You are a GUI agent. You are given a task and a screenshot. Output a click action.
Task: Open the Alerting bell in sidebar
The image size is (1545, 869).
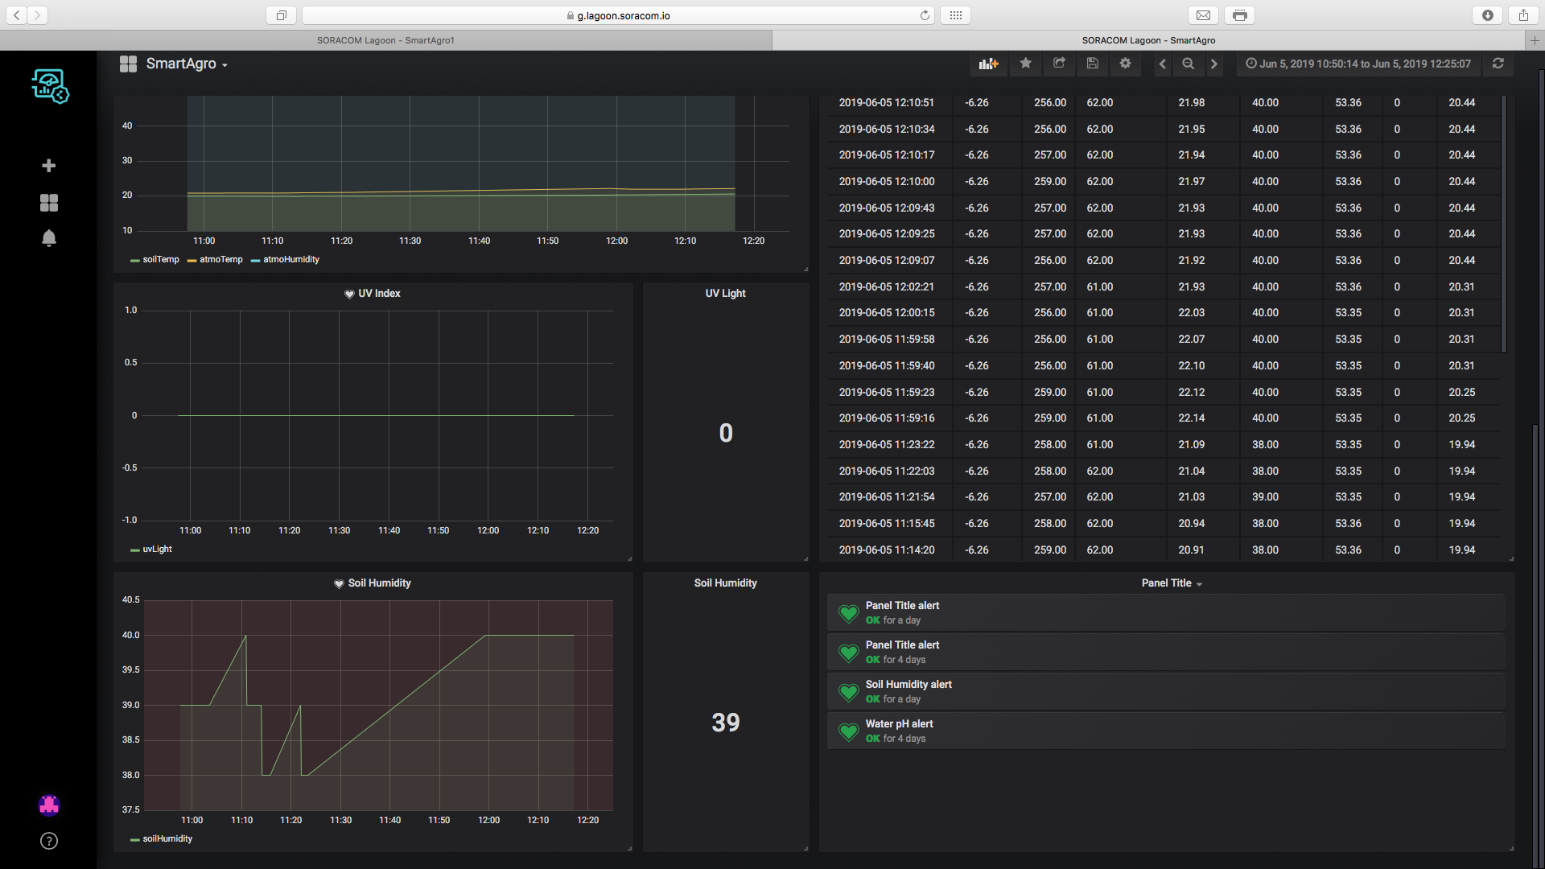(49, 238)
